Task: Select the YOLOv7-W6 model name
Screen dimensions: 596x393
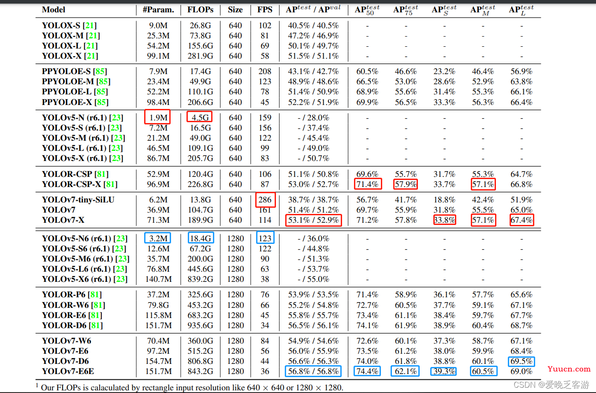Action: tap(67, 341)
